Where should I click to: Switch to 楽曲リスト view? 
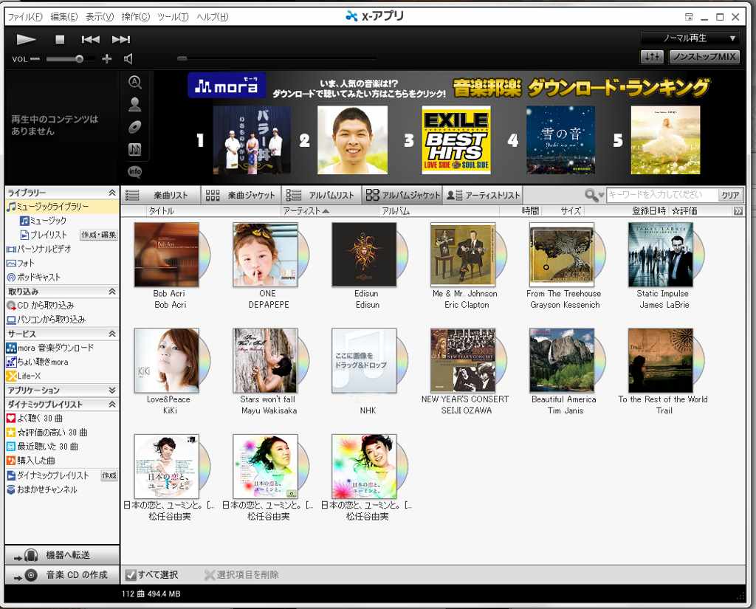pyautogui.click(x=160, y=196)
